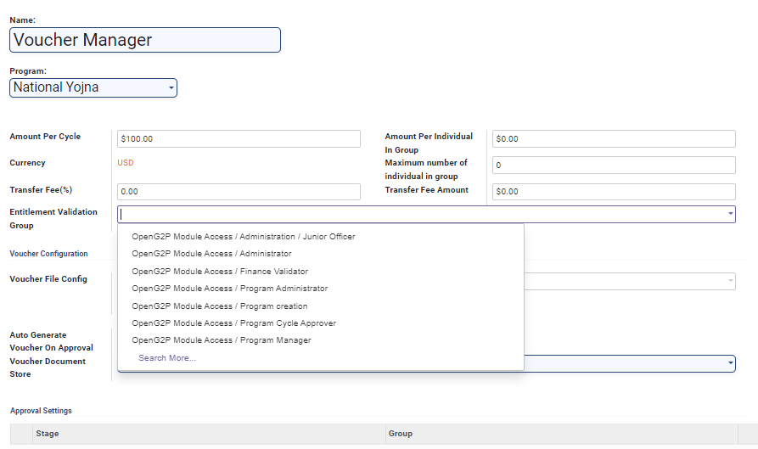Collapse the Entitlement Validation Group dropdown arrow
This screenshot has height=449, width=758.
click(x=730, y=215)
